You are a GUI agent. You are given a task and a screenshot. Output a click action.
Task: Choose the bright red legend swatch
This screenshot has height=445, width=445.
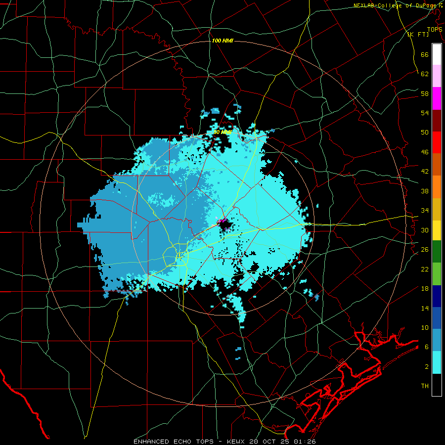(437, 142)
